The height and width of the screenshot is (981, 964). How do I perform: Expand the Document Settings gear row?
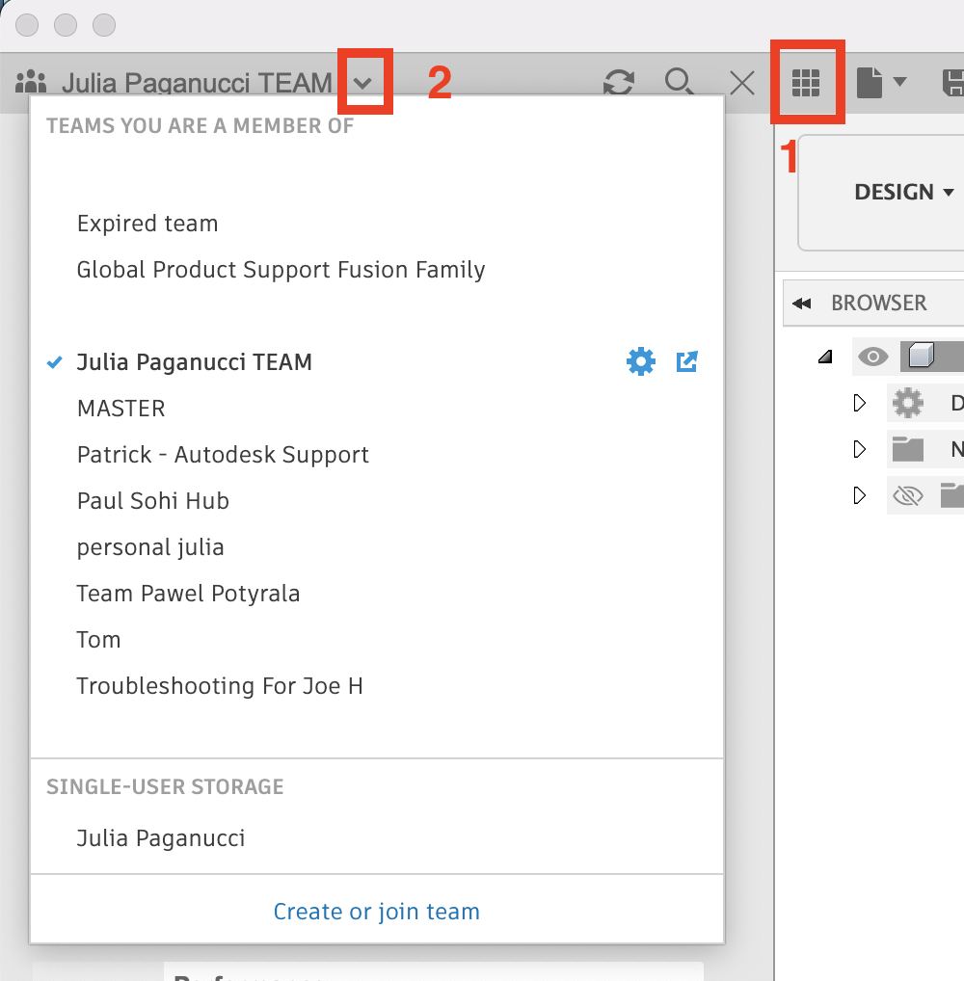860,403
